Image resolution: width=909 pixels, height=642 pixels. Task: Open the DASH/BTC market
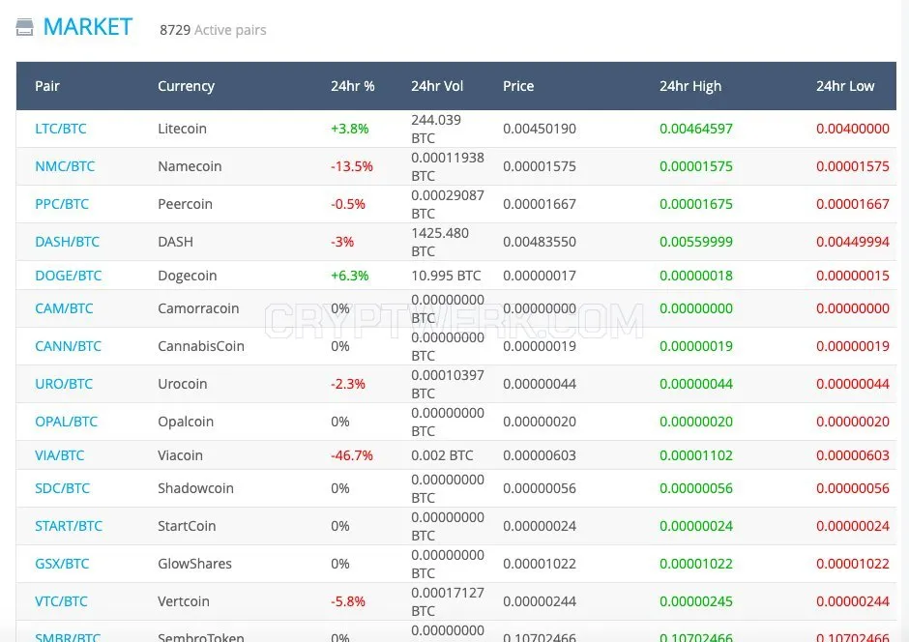(x=68, y=242)
